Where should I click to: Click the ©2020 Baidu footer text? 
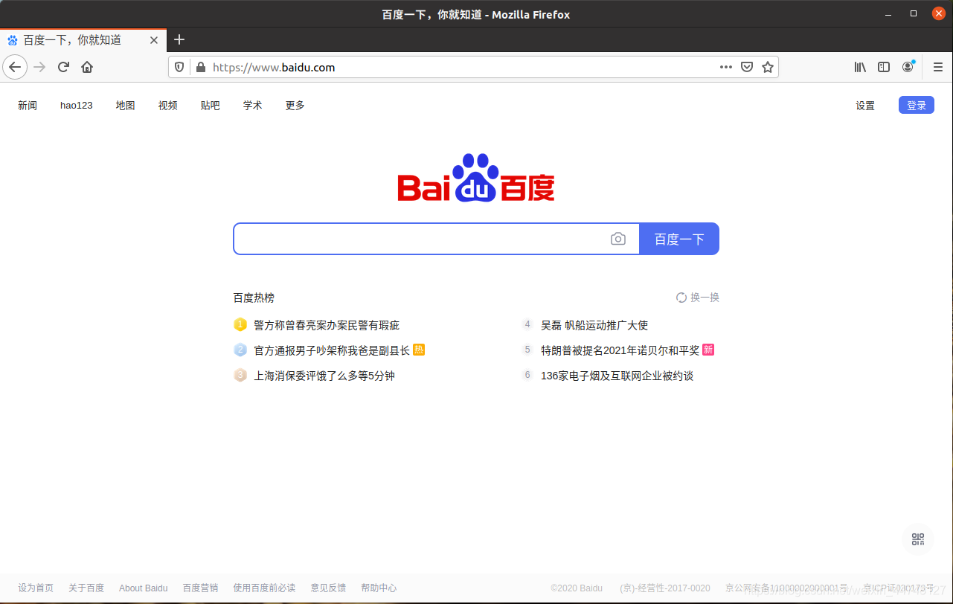coord(577,588)
